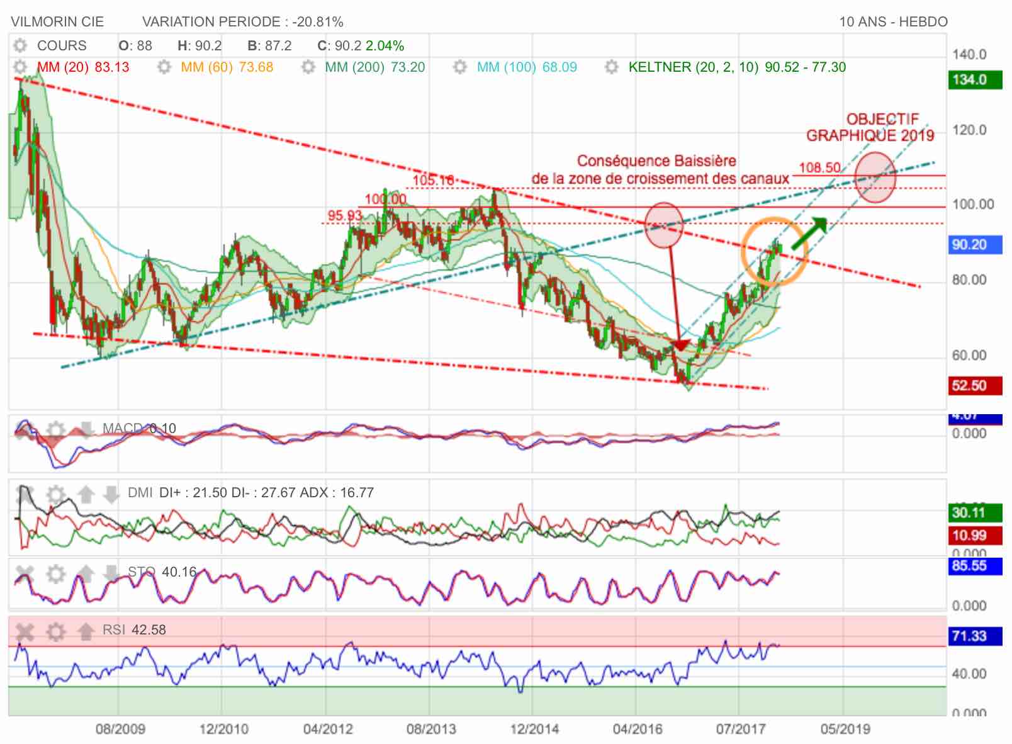Click the VILMORIN CIE title
Screen dimensions: 1012x744
pyautogui.click(x=57, y=21)
